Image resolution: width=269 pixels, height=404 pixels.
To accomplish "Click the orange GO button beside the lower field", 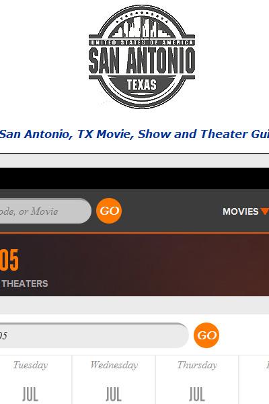I will tap(206, 335).
